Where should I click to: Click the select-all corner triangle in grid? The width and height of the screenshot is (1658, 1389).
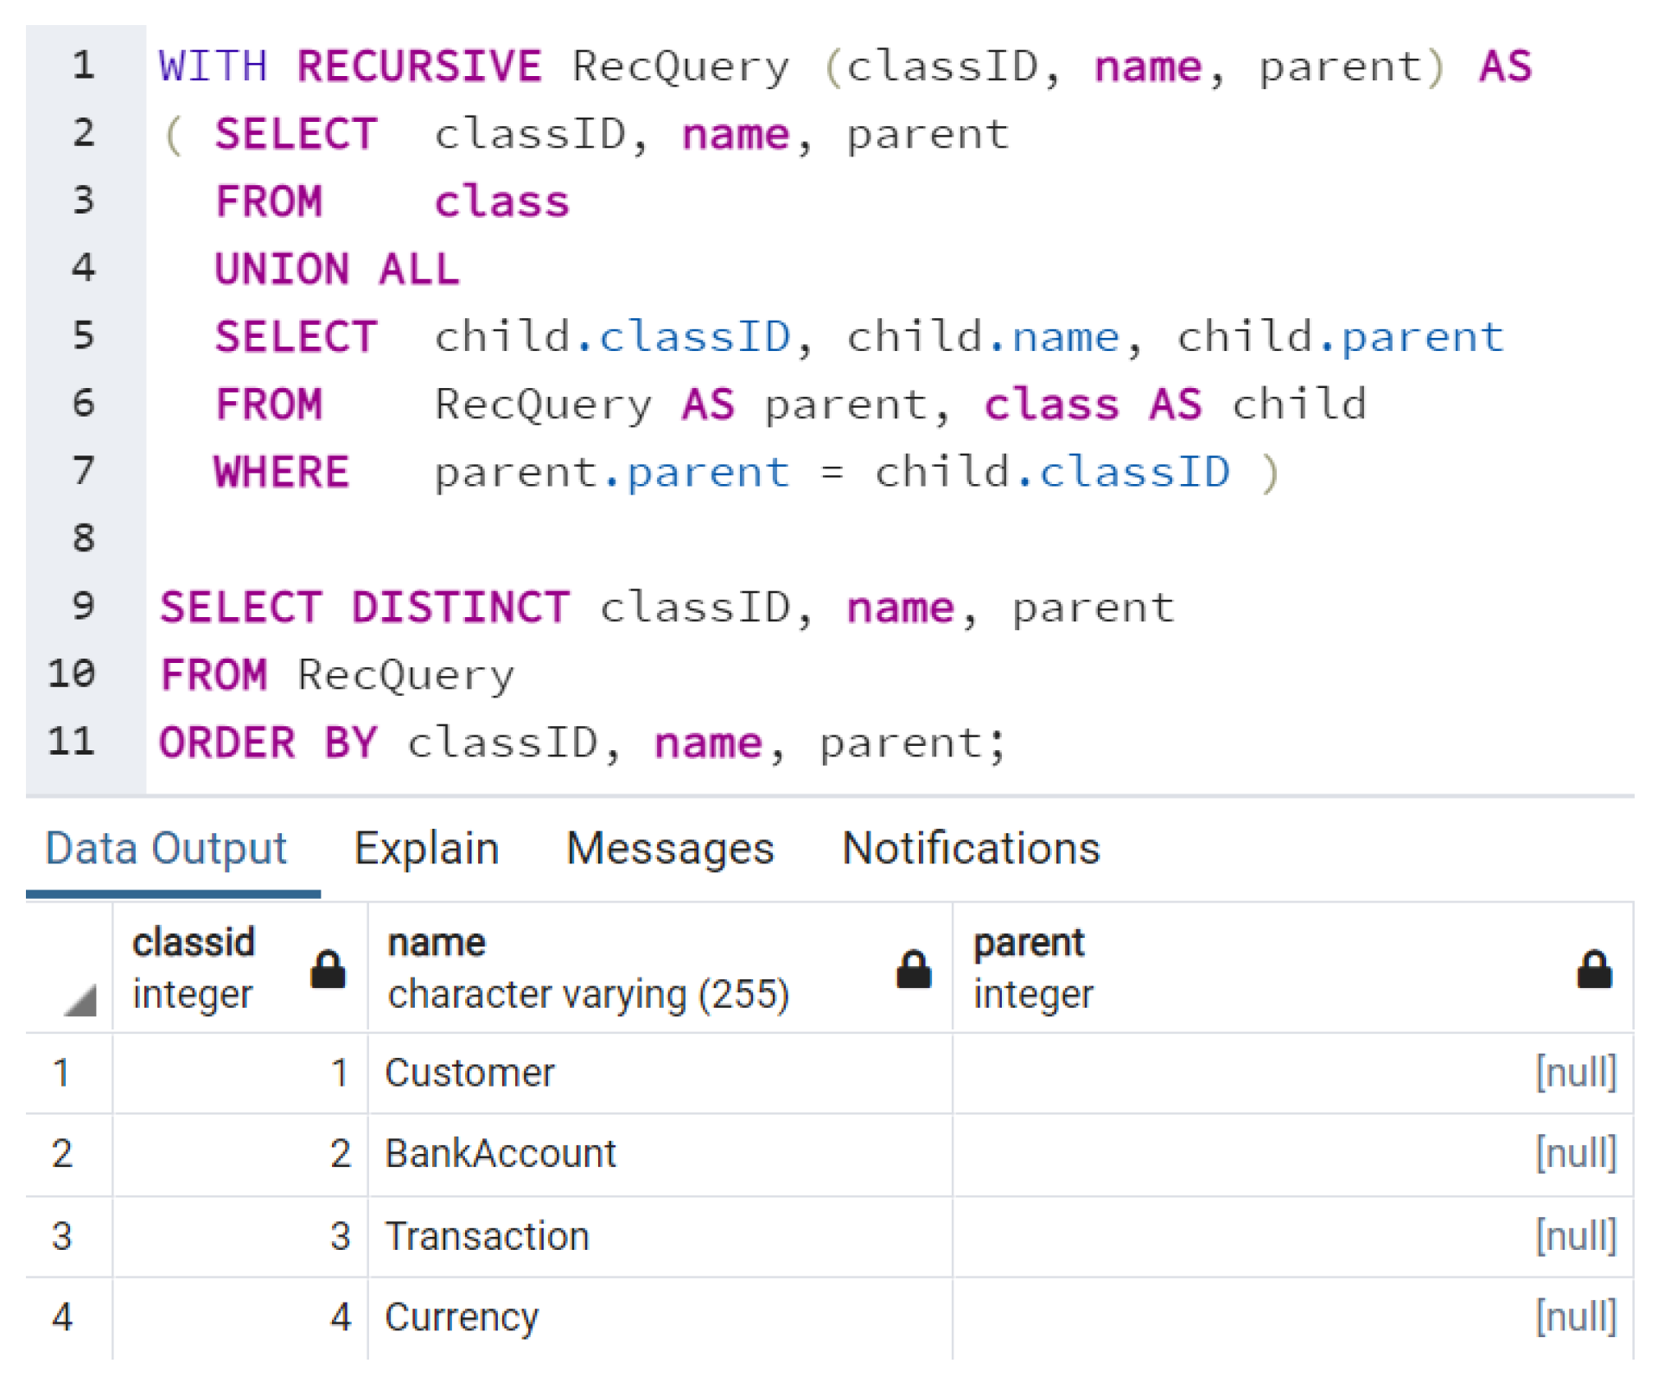(80, 1000)
